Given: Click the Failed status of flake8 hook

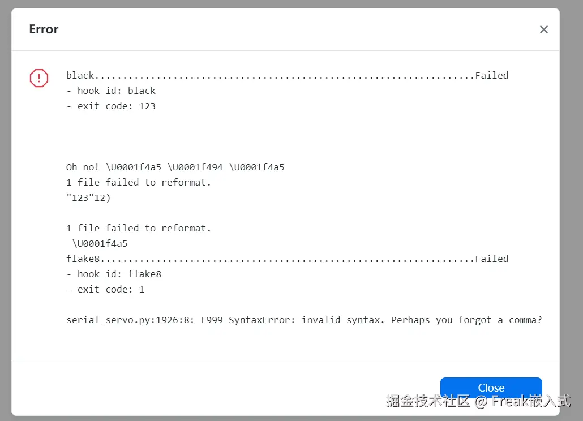Looking at the screenshot, I should click(491, 259).
